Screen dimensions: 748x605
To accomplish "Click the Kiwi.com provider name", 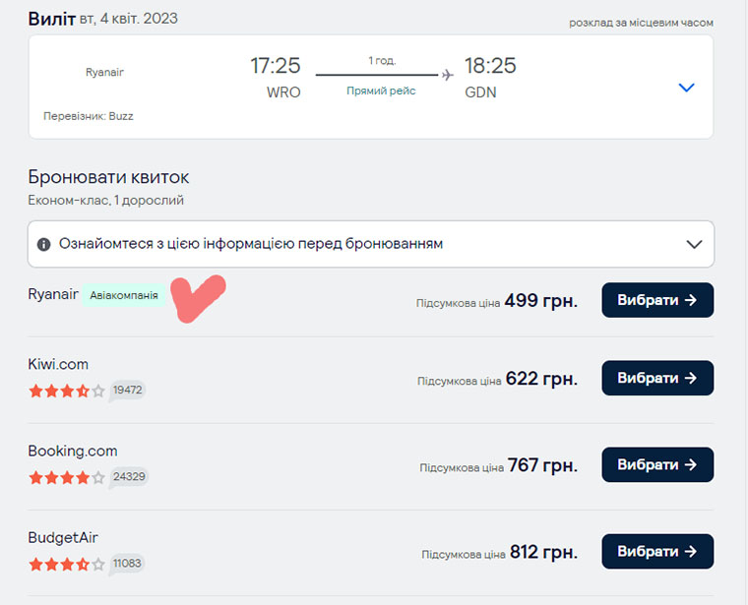I will (x=58, y=364).
